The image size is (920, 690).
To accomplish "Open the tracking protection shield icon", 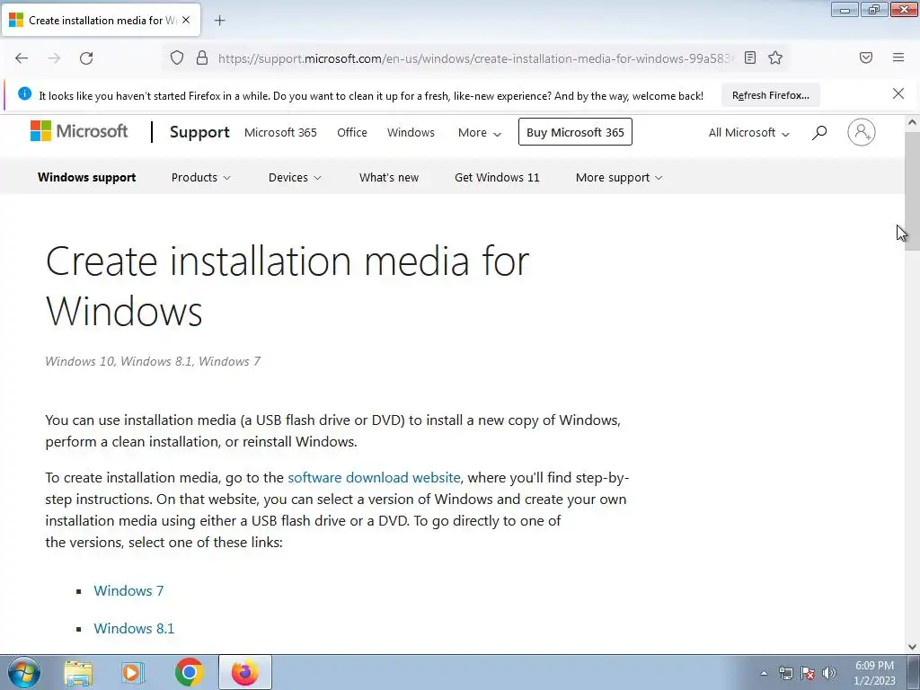I will pos(177,57).
